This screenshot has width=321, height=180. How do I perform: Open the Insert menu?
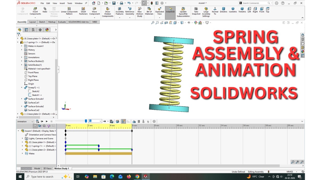(62, 3)
